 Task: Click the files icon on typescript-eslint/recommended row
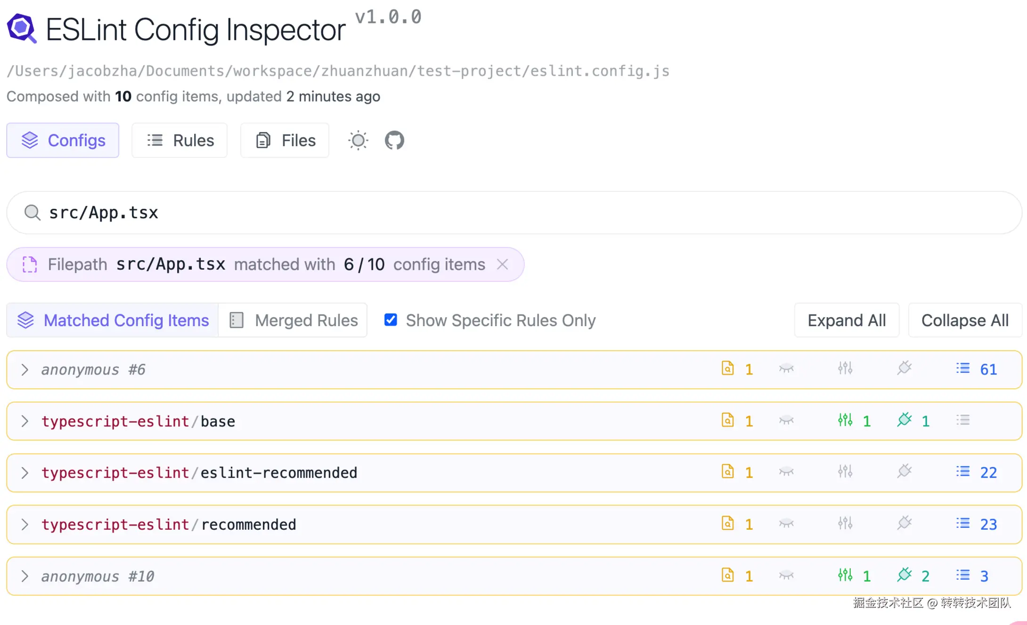pos(727,524)
